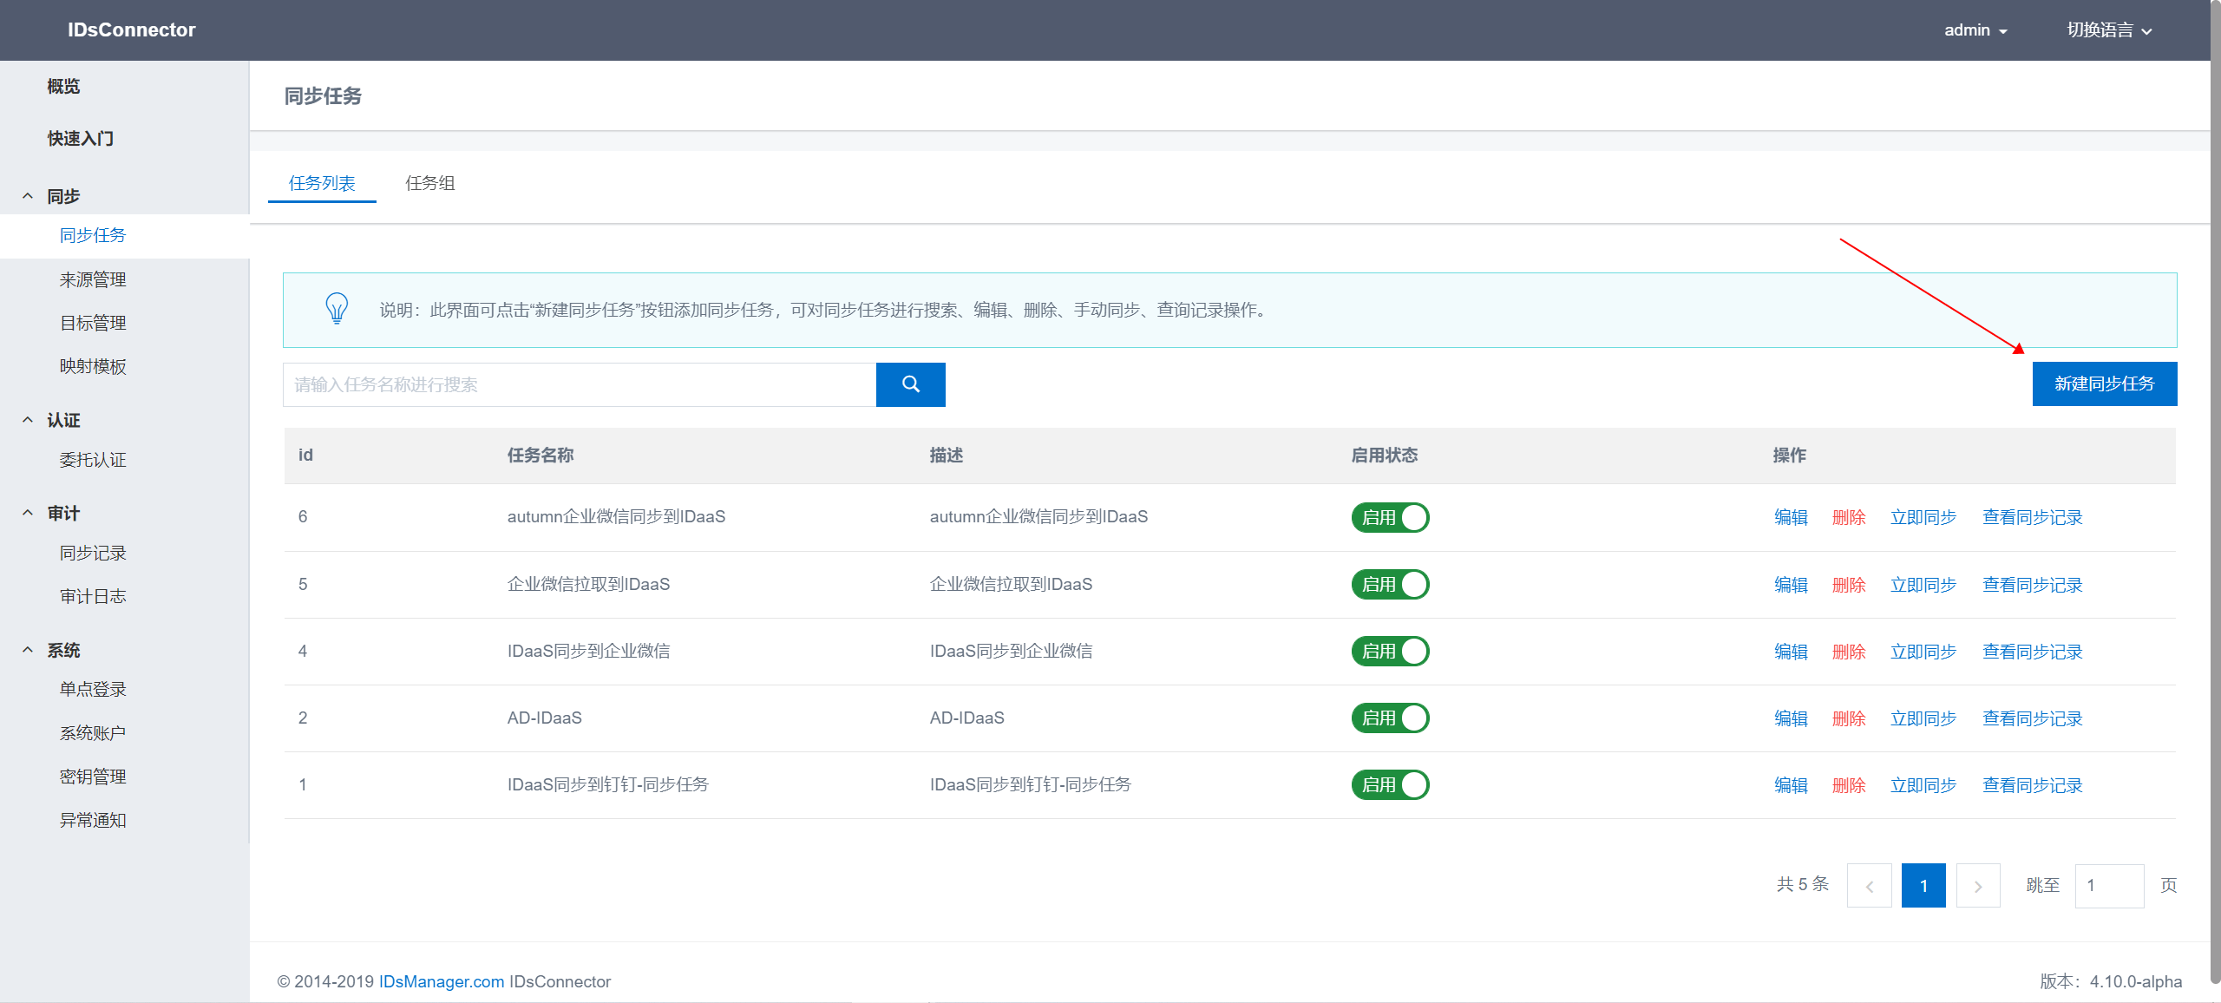Click 查看同步记录 for task id 6

point(2033,517)
